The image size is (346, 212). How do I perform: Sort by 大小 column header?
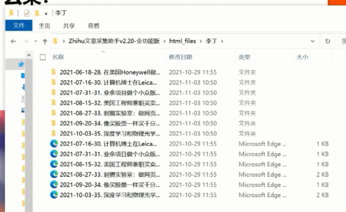[x=302, y=57]
